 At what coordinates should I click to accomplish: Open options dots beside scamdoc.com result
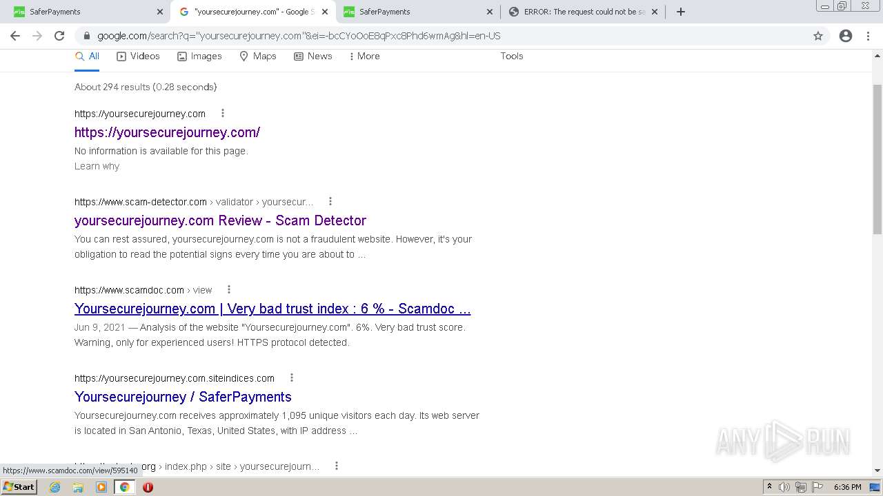[x=229, y=289]
